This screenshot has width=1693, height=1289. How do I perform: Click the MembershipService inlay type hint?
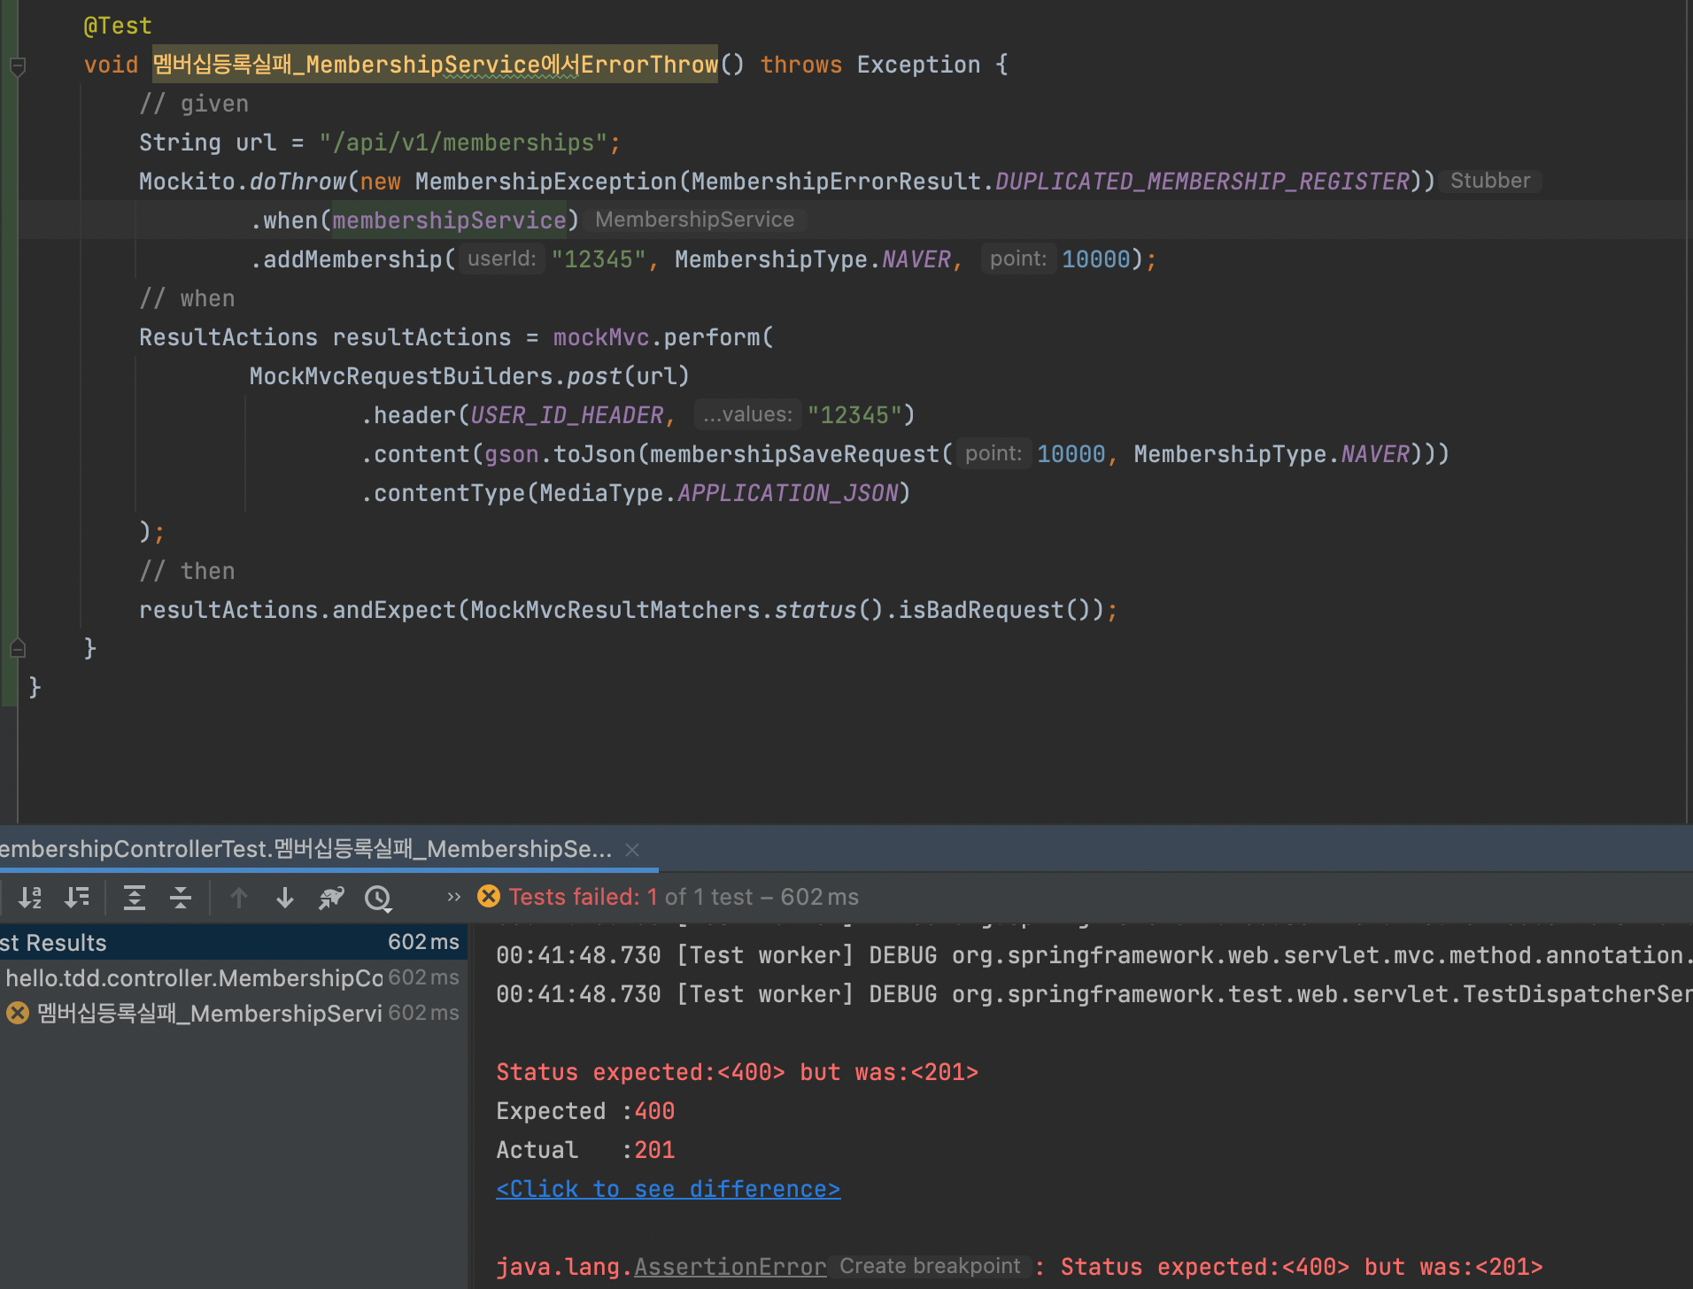point(695,220)
